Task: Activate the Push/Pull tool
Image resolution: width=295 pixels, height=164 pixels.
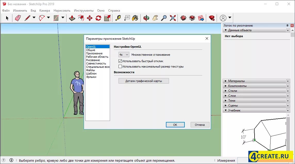Action: point(72,18)
